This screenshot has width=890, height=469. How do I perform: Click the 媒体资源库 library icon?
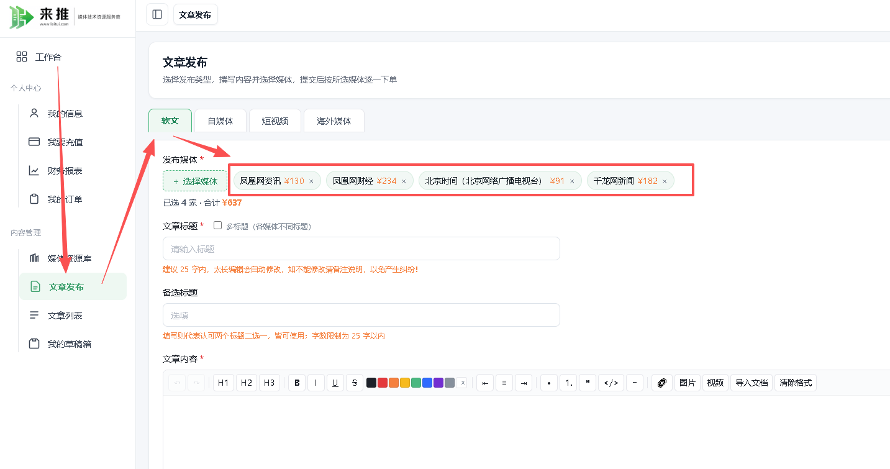[x=34, y=258]
